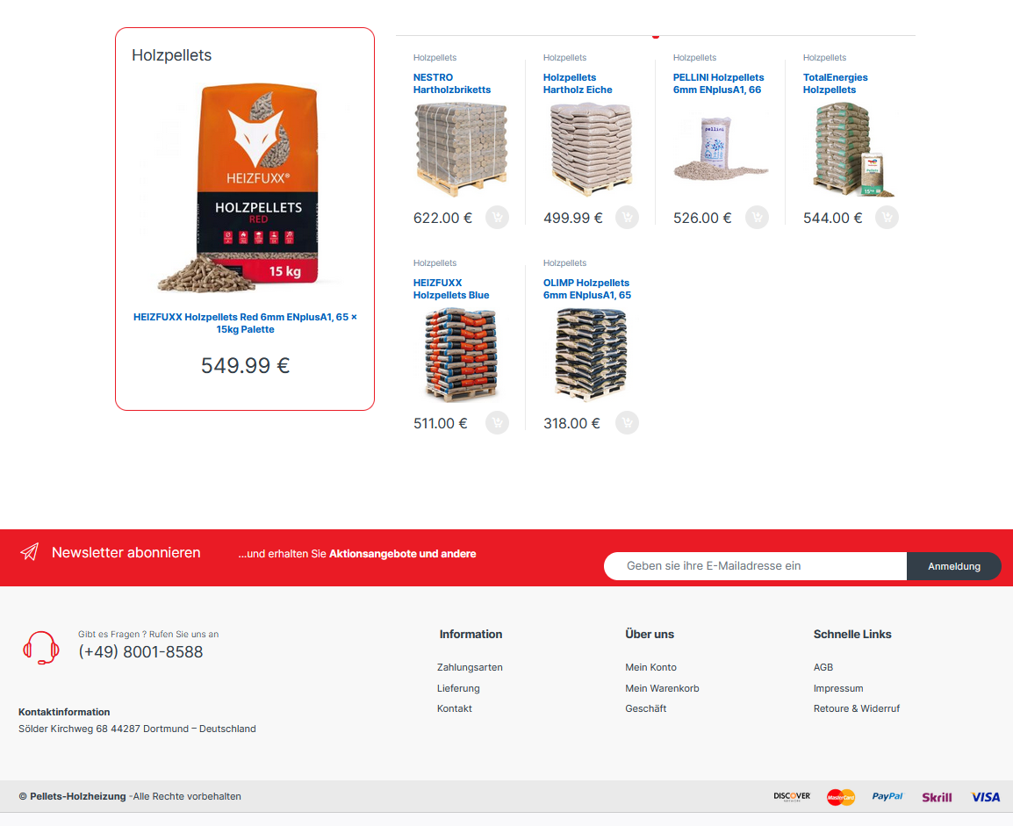The height and width of the screenshot is (826, 1013).
Task: Open Holzpellets Hartholz Eiche title link
Action: (578, 83)
